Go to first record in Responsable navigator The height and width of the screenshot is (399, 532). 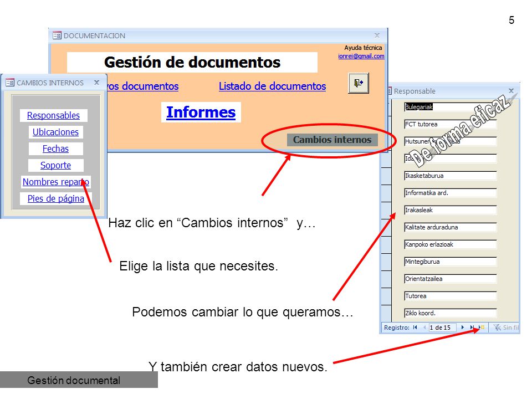pyautogui.click(x=415, y=328)
